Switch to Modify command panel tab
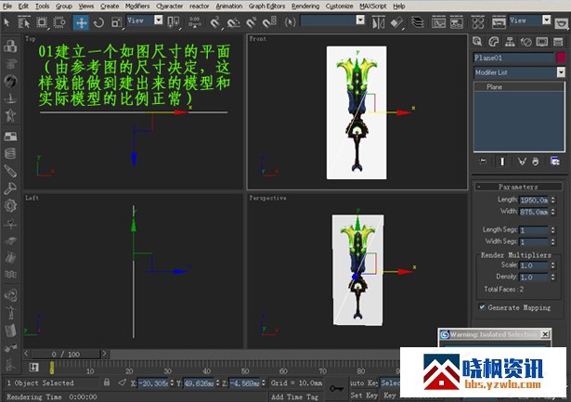Viewport: 571px width, 402px height. tap(494, 42)
